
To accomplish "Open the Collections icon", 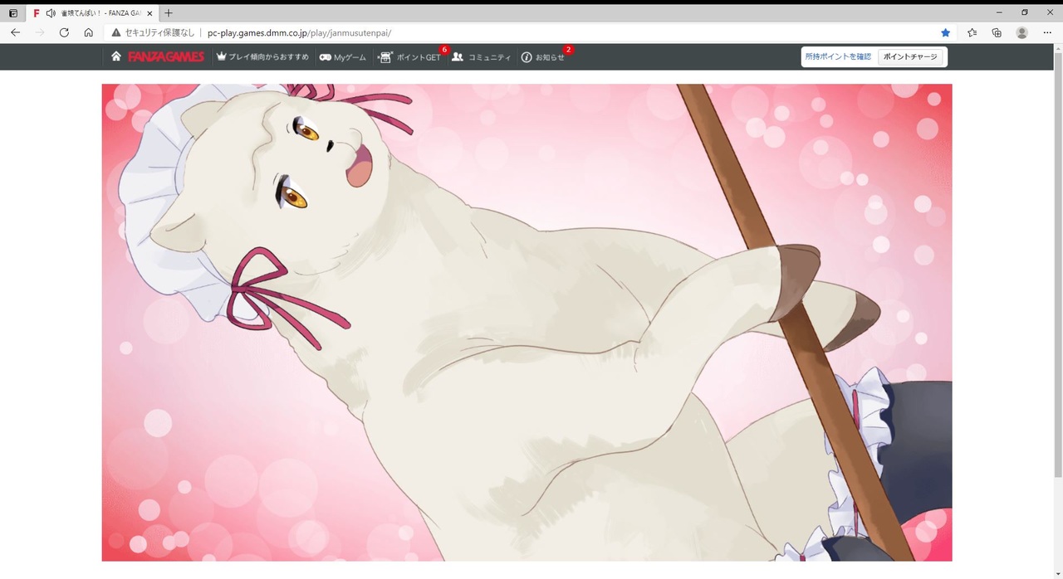I will pyautogui.click(x=997, y=32).
